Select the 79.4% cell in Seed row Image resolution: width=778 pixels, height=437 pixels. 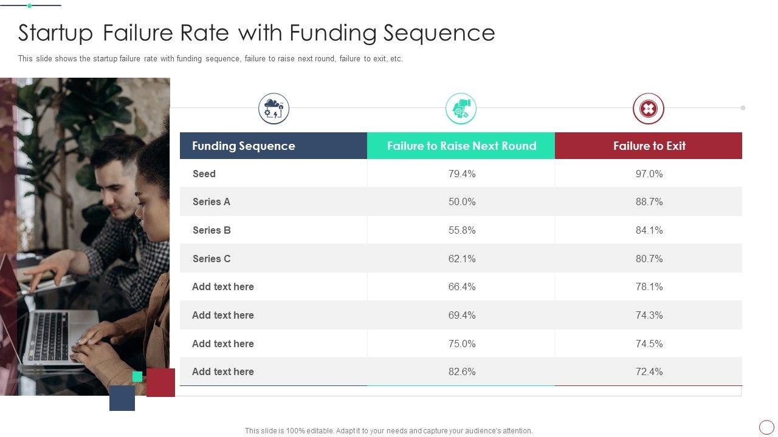point(462,174)
